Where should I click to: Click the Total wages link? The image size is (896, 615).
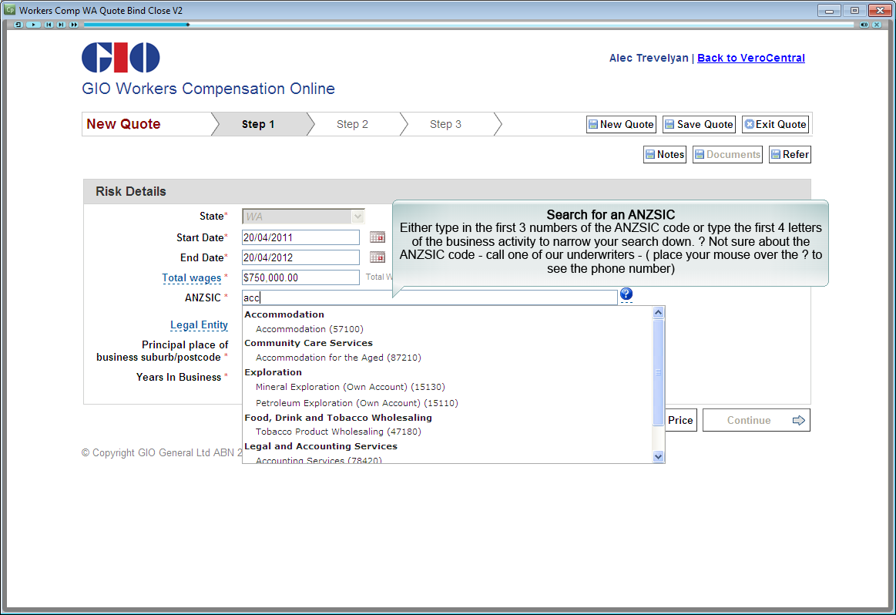191,277
